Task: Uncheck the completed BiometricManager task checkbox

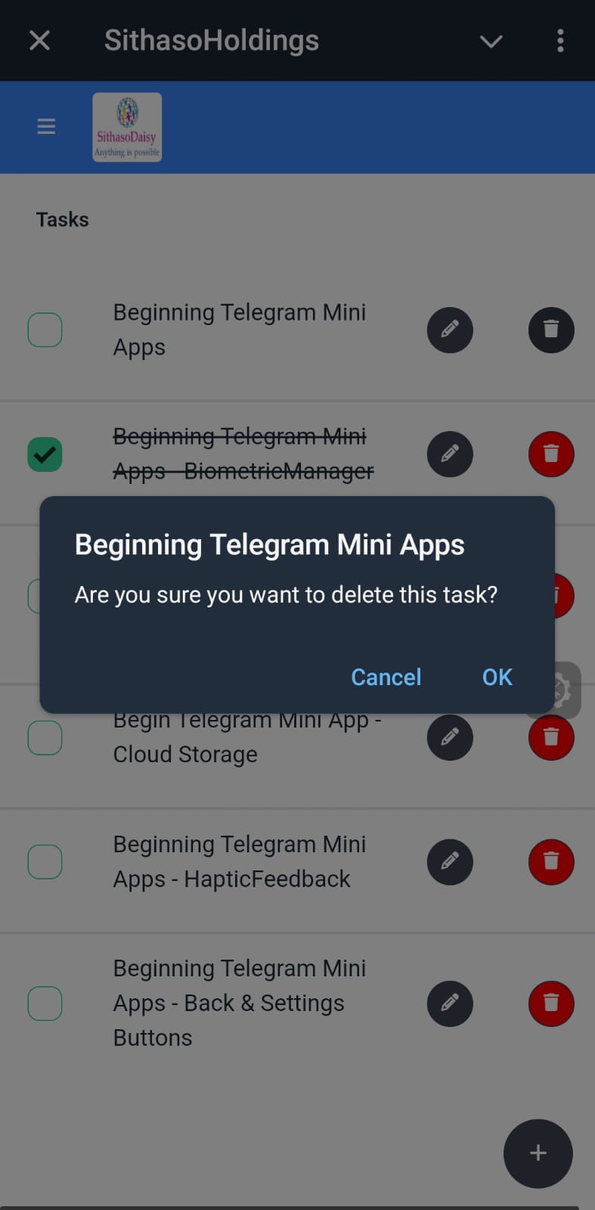Action: (45, 455)
